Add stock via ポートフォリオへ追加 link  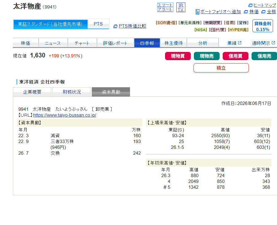click(221, 12)
